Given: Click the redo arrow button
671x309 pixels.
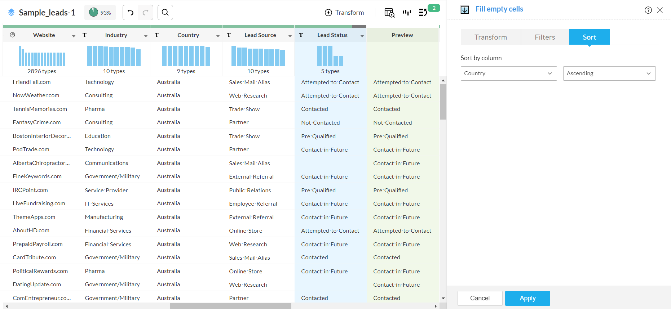Looking at the screenshot, I should [x=146, y=13].
